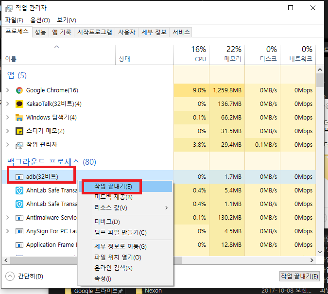Click the vertical scrollbar thumb
Image resolution: width=328 pixels, height=294 pixels.
tap(320, 80)
